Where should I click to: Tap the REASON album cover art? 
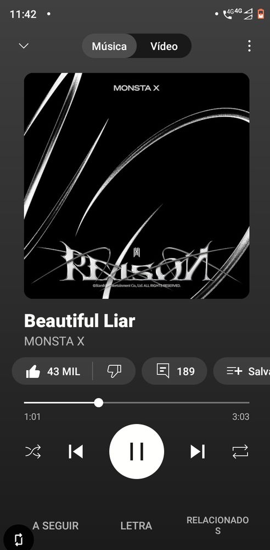click(137, 186)
